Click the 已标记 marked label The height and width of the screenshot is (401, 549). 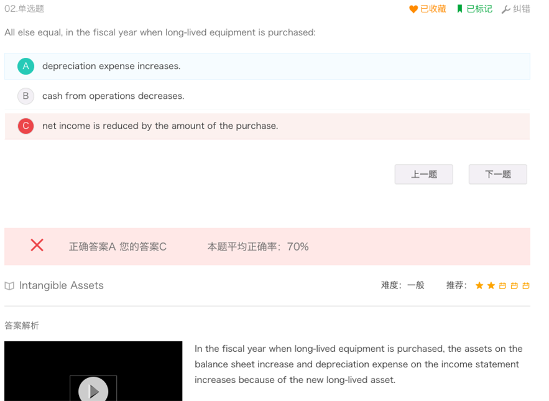click(479, 9)
